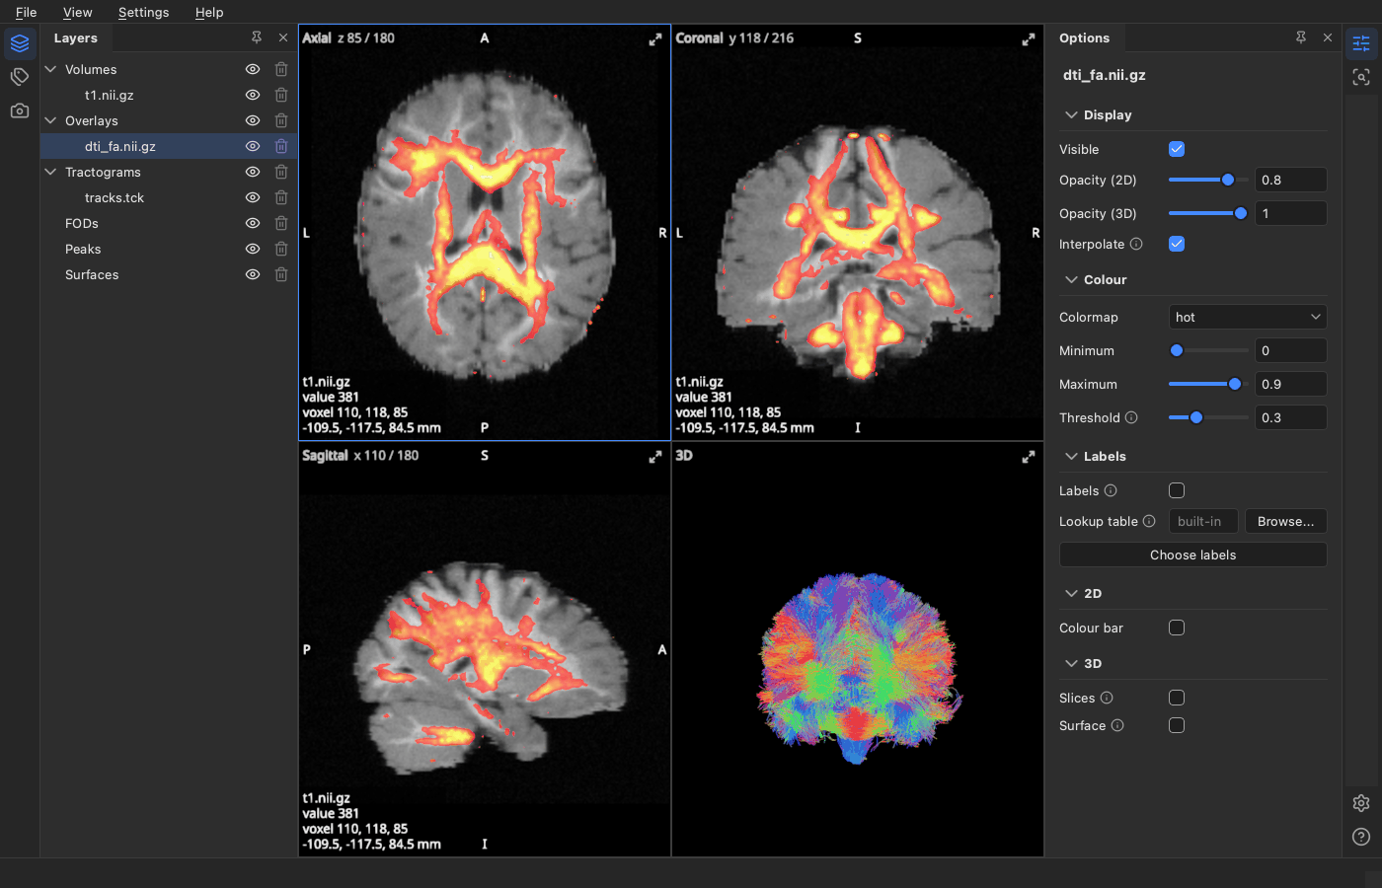The width and height of the screenshot is (1382, 888).
Task: Open the Help menu
Action: pyautogui.click(x=209, y=12)
